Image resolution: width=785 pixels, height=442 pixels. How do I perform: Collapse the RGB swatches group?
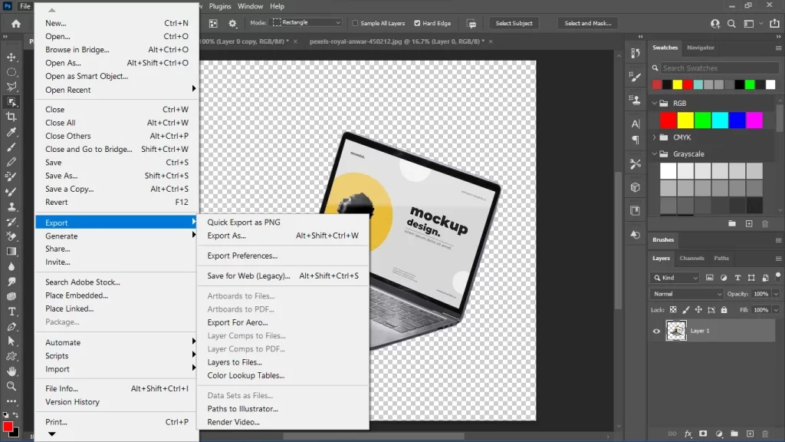(x=652, y=102)
